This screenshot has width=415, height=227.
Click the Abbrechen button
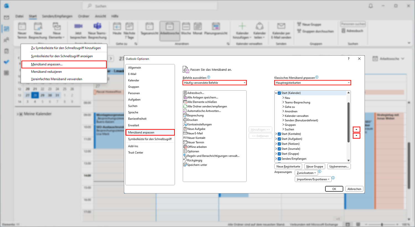pyautogui.click(x=354, y=189)
